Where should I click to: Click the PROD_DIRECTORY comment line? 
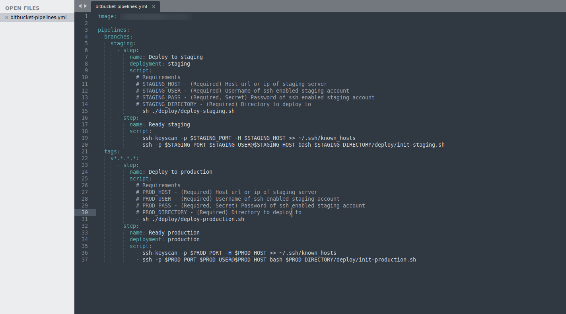219,212
